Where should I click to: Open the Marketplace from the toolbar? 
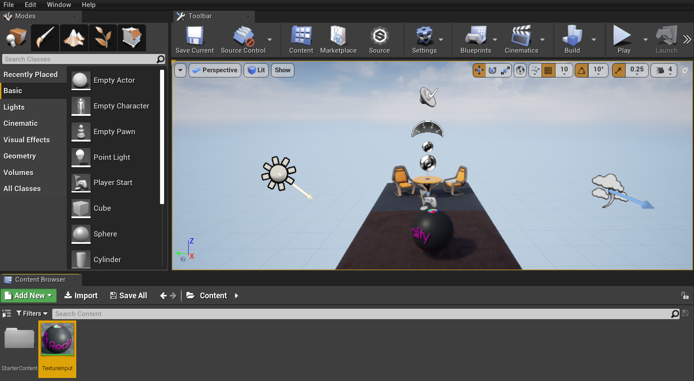coord(338,40)
